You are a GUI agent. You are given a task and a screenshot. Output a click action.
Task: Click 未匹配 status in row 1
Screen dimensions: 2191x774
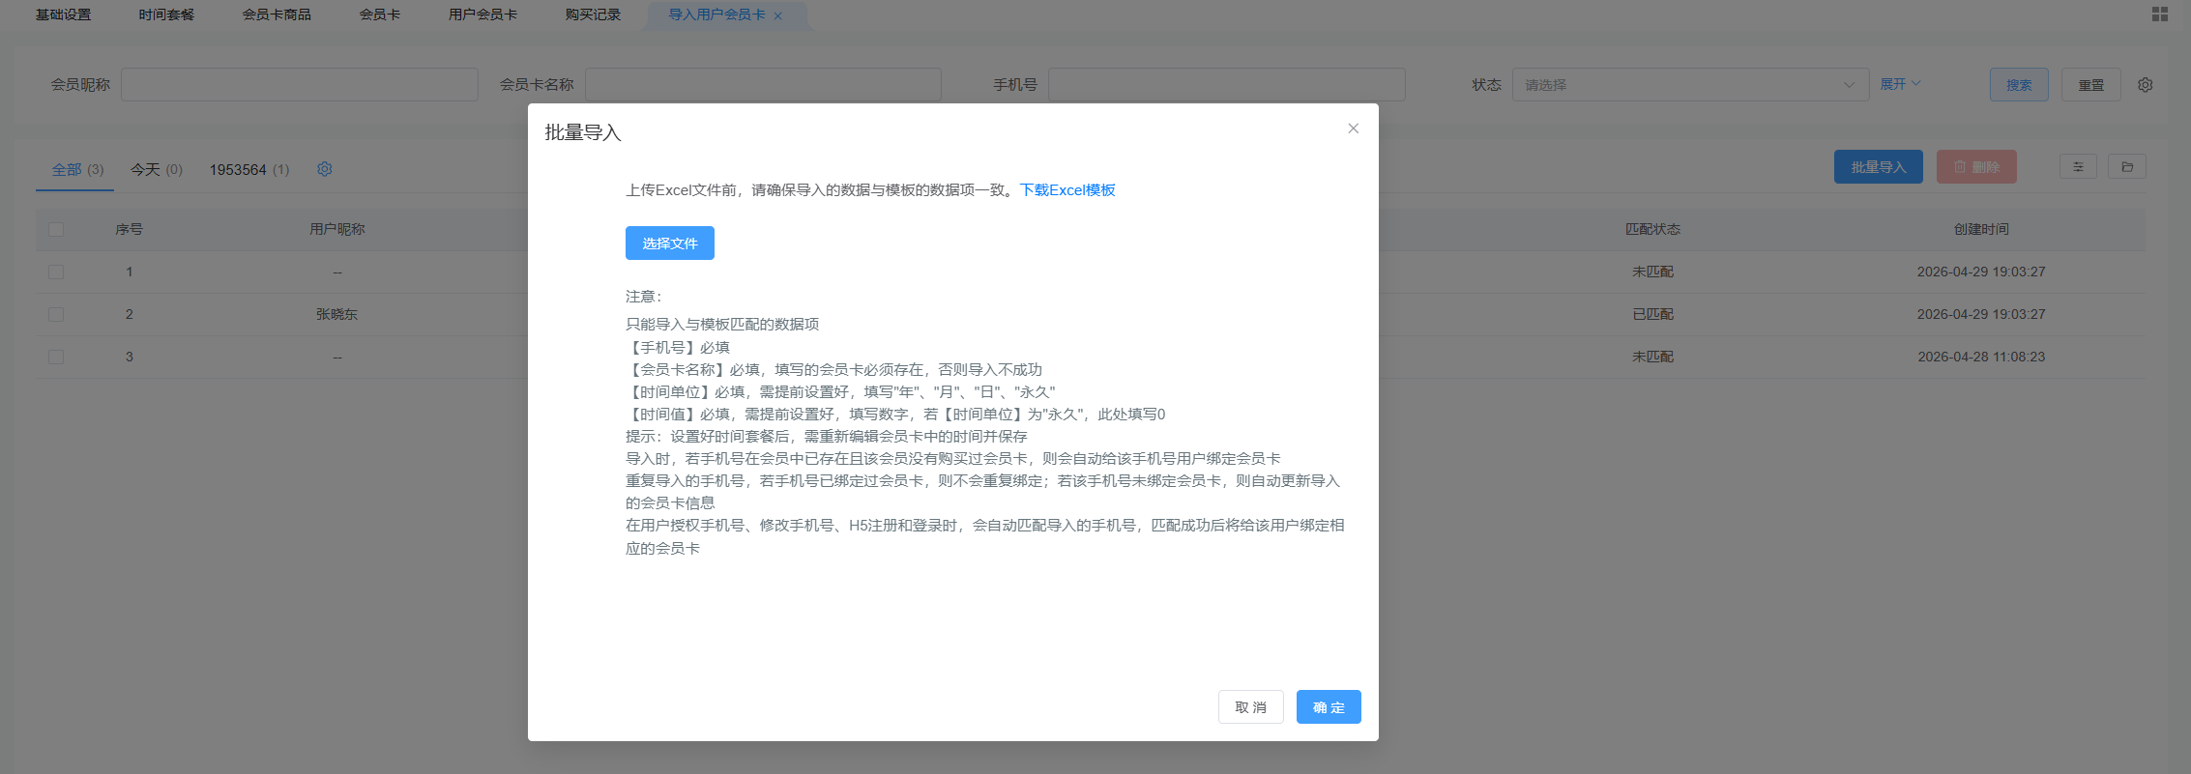1652,272
